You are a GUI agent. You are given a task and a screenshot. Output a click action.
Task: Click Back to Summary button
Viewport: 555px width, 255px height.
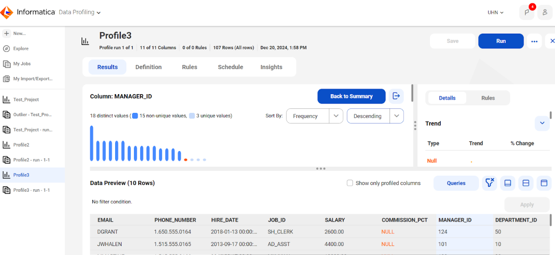(x=351, y=96)
